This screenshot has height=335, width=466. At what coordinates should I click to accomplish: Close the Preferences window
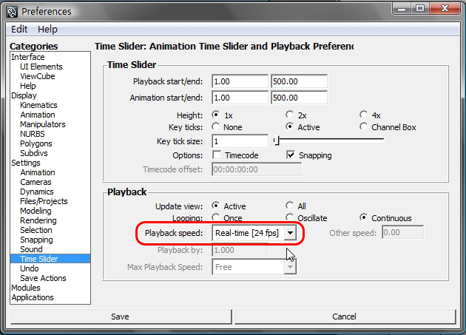tap(445, 9)
